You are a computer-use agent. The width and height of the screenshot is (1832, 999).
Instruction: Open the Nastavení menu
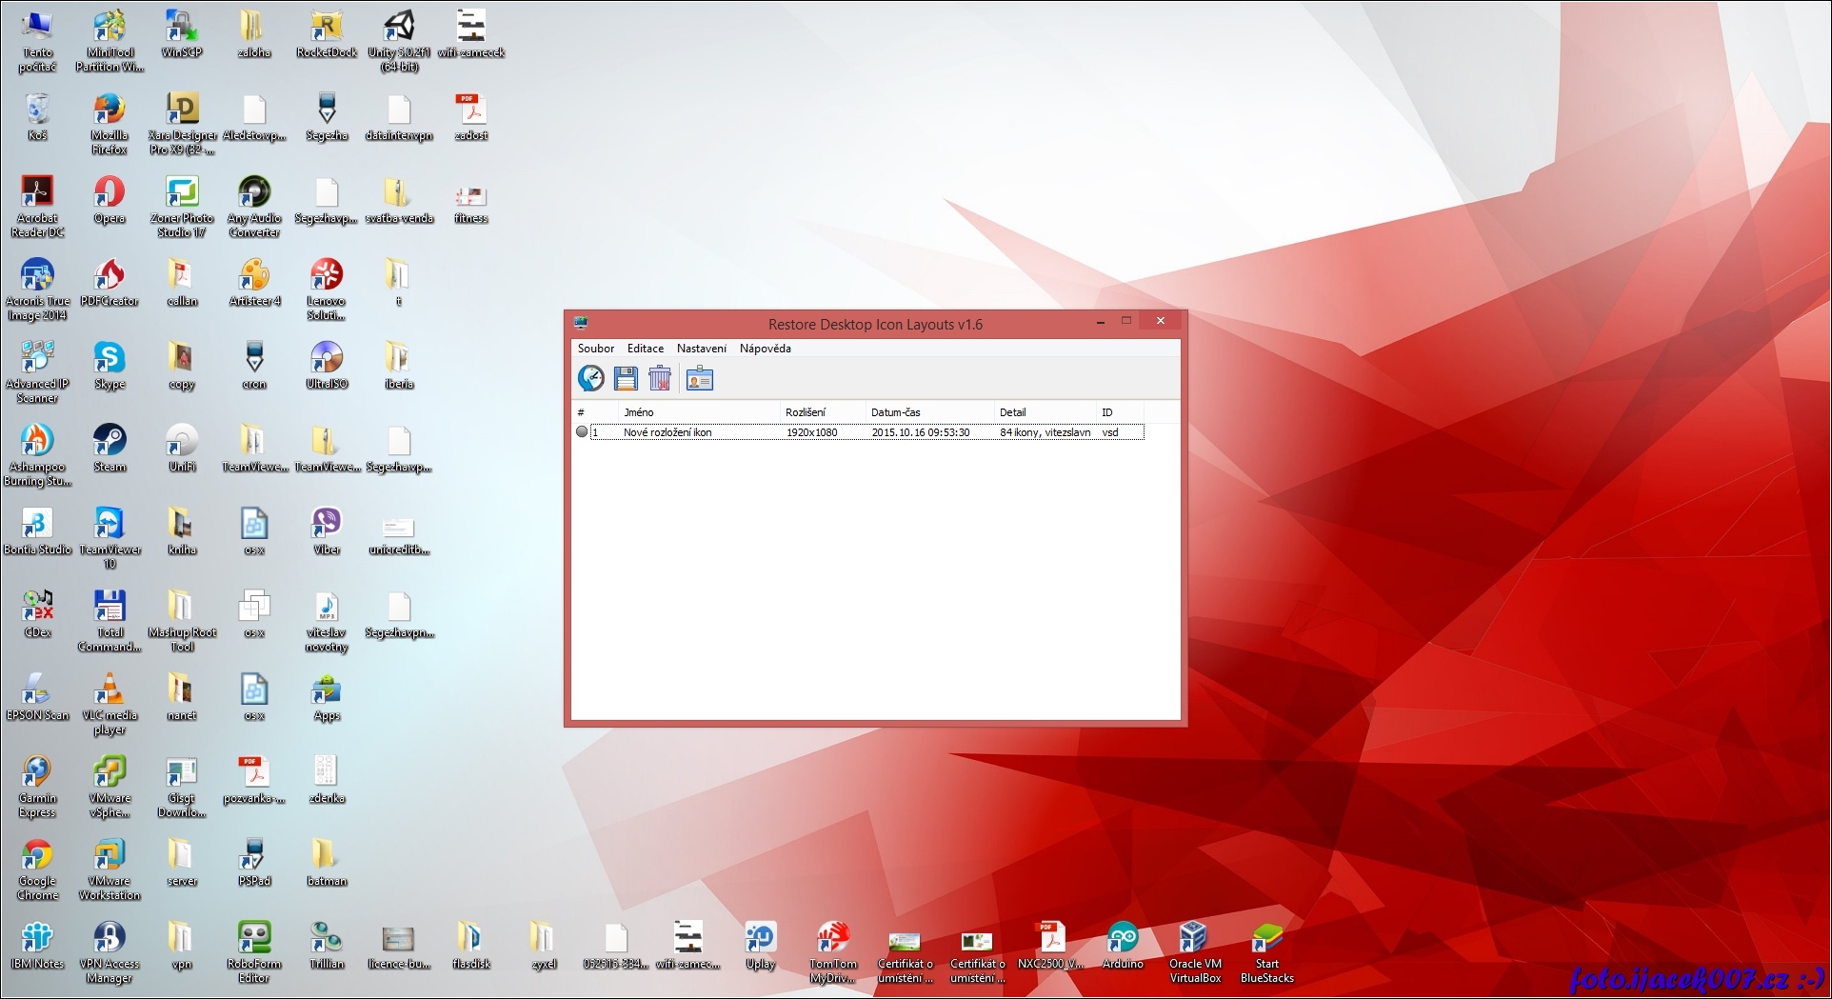coord(701,349)
